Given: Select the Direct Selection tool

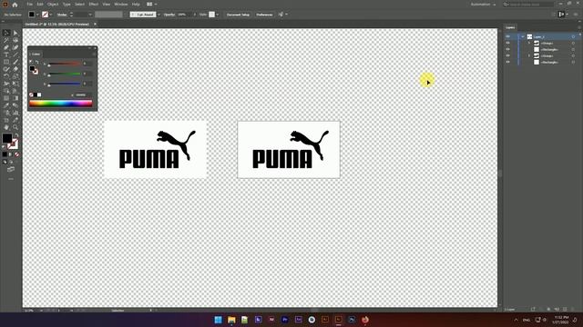Looking at the screenshot, I should (x=15, y=33).
